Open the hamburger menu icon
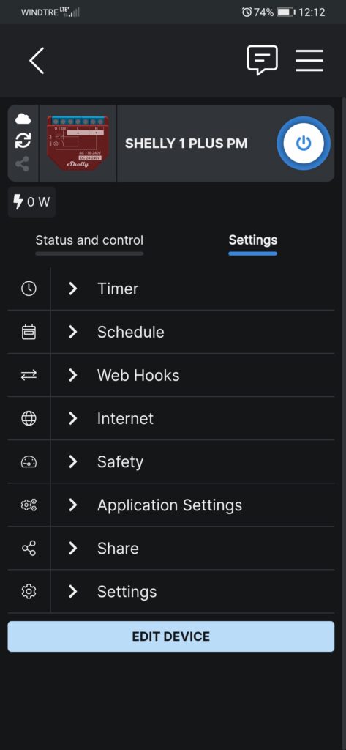The height and width of the screenshot is (750, 346). pyautogui.click(x=309, y=61)
